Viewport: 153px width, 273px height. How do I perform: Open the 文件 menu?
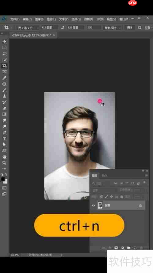tap(15, 19)
